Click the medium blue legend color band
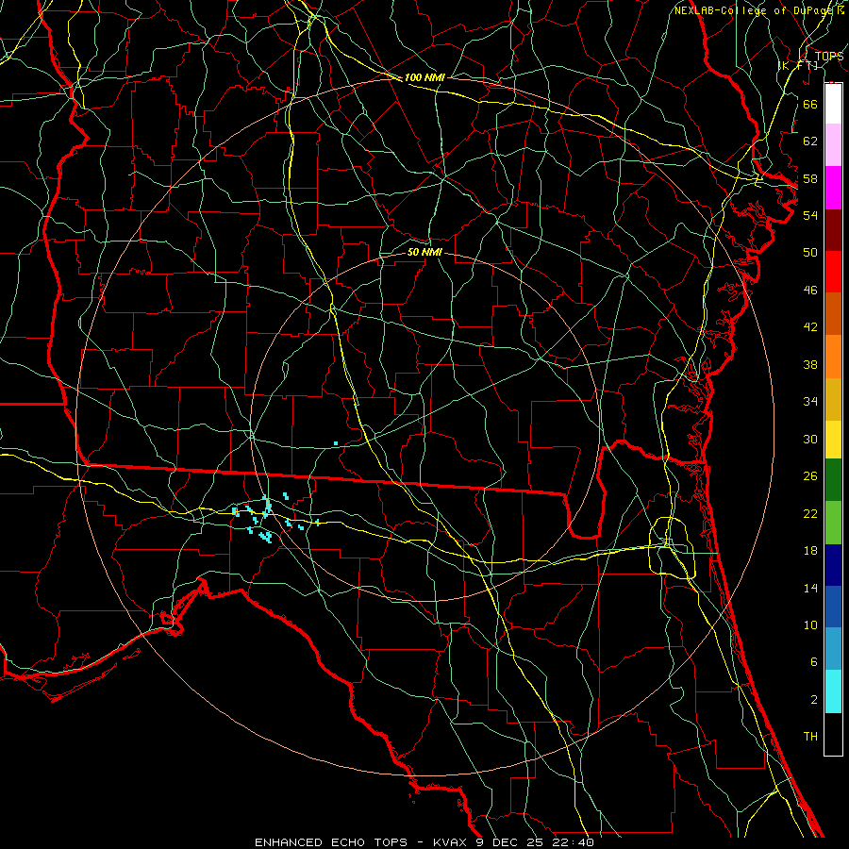The image size is (849, 849). (833, 607)
